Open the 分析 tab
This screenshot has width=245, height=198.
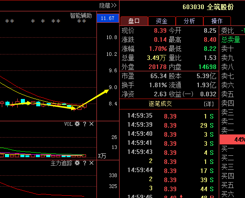click(x=189, y=21)
